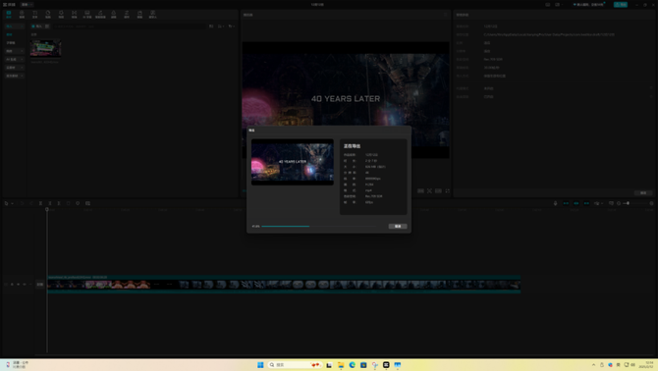Click the delete-right trim icon in timeline toolbar
Image resolution: width=658 pixels, height=371 pixels.
(x=59, y=203)
